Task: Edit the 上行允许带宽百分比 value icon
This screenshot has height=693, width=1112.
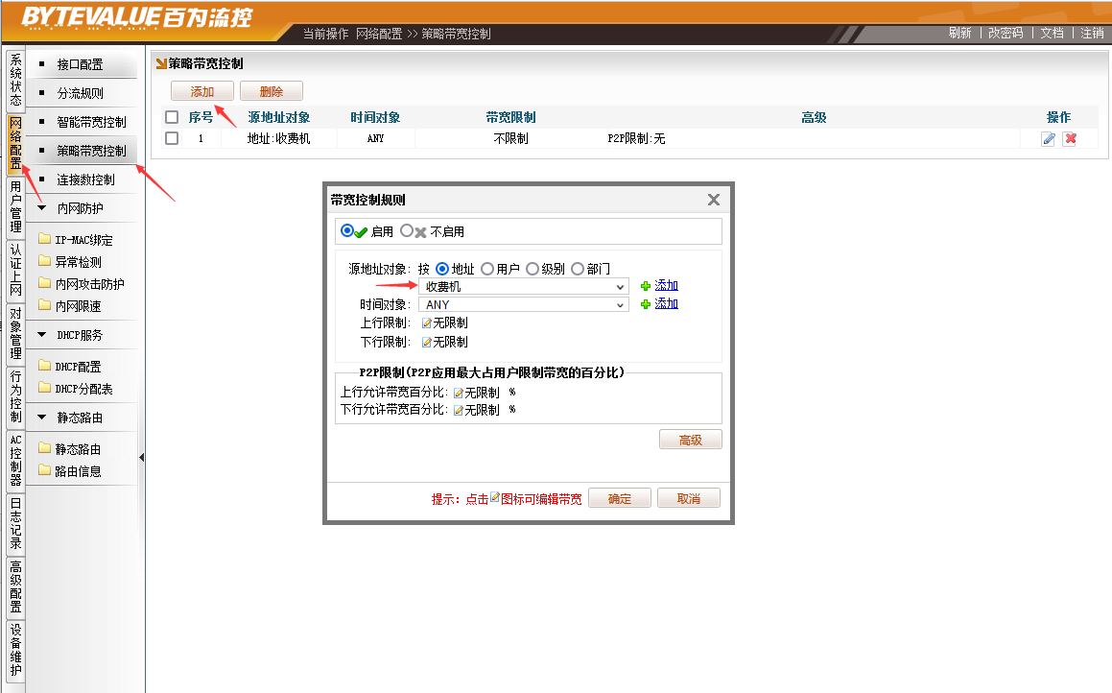Action: (459, 393)
